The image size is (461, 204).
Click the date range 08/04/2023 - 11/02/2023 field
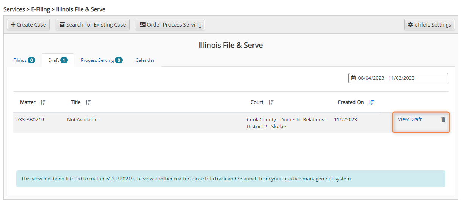398,78
